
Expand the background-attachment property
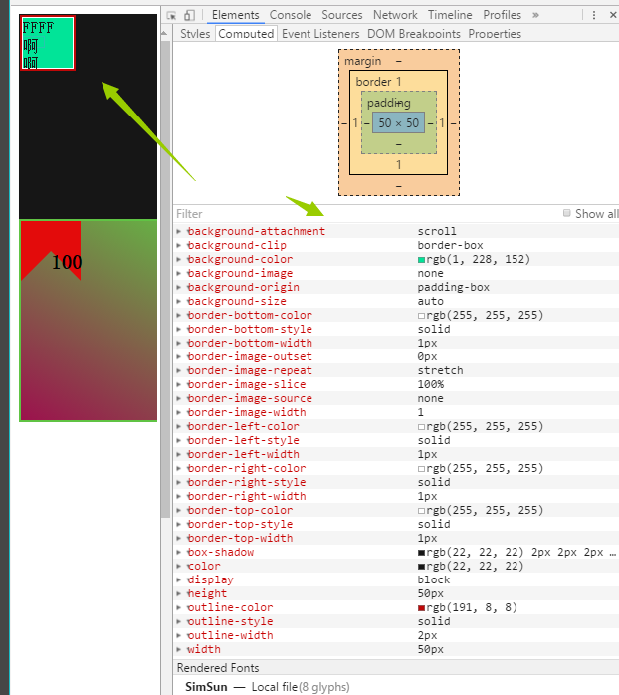pyautogui.click(x=178, y=231)
